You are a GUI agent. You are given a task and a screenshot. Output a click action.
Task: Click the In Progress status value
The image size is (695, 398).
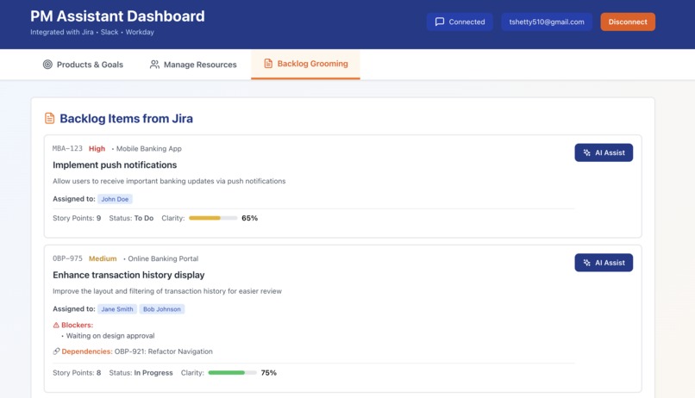[x=153, y=373]
